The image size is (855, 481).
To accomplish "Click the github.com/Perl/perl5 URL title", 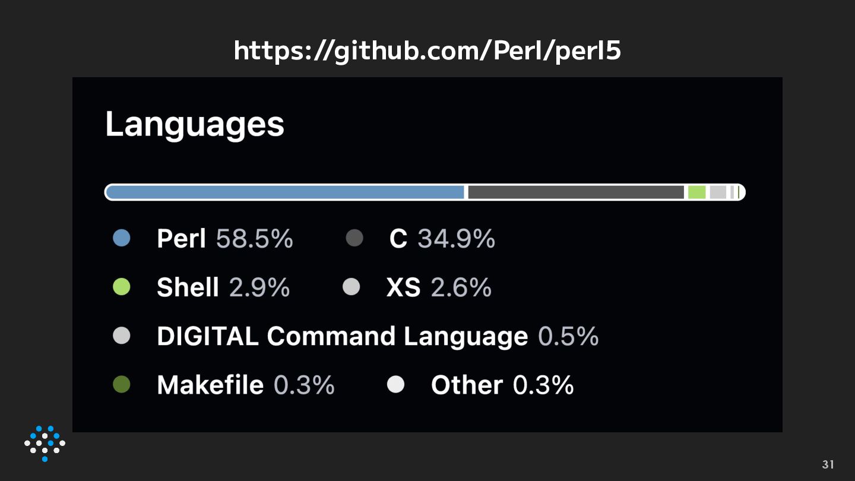I will [427, 51].
